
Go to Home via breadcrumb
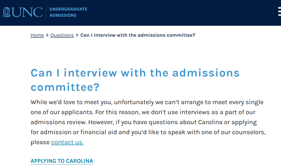click(37, 35)
